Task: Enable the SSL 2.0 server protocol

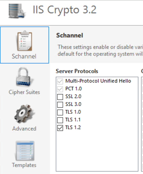Action: pos(60,97)
